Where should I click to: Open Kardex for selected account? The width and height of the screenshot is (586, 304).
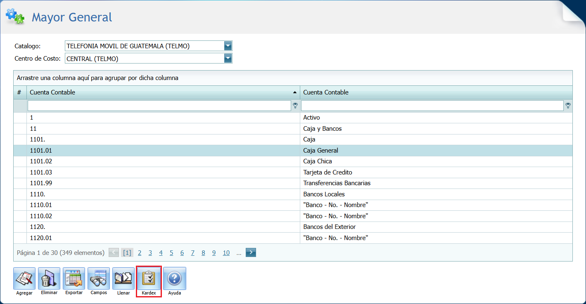pos(149,279)
